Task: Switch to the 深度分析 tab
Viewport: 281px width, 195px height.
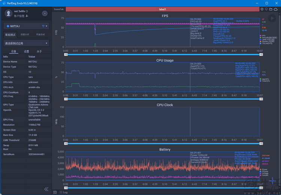Action: click(25, 34)
